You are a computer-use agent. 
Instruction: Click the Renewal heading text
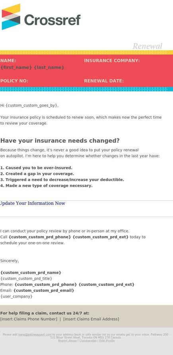pyautogui.click(x=148, y=46)
